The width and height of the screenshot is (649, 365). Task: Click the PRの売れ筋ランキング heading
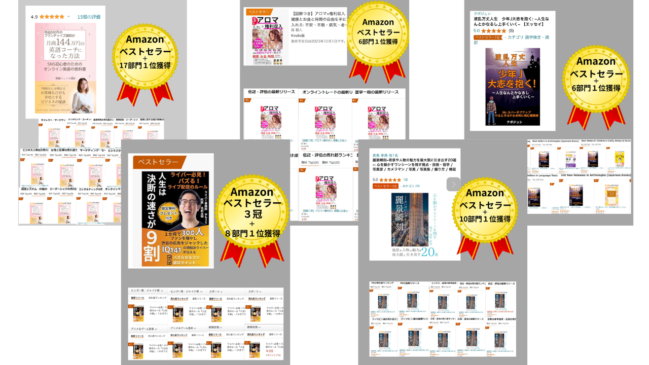[383, 283]
